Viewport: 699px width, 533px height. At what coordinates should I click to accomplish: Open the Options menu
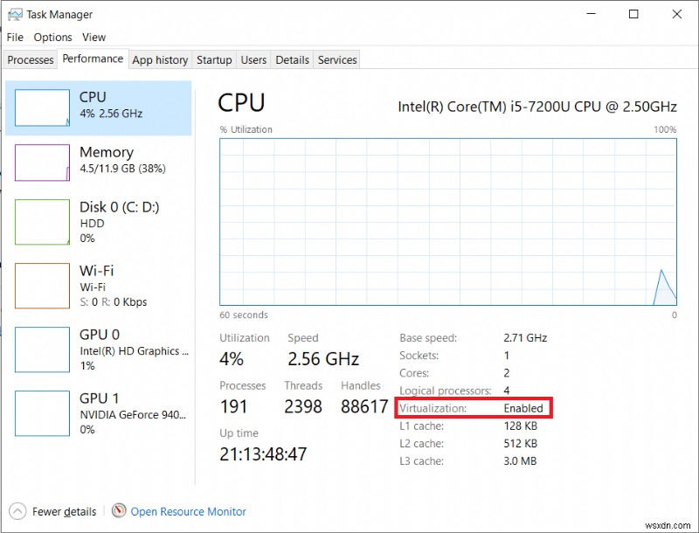(x=52, y=37)
